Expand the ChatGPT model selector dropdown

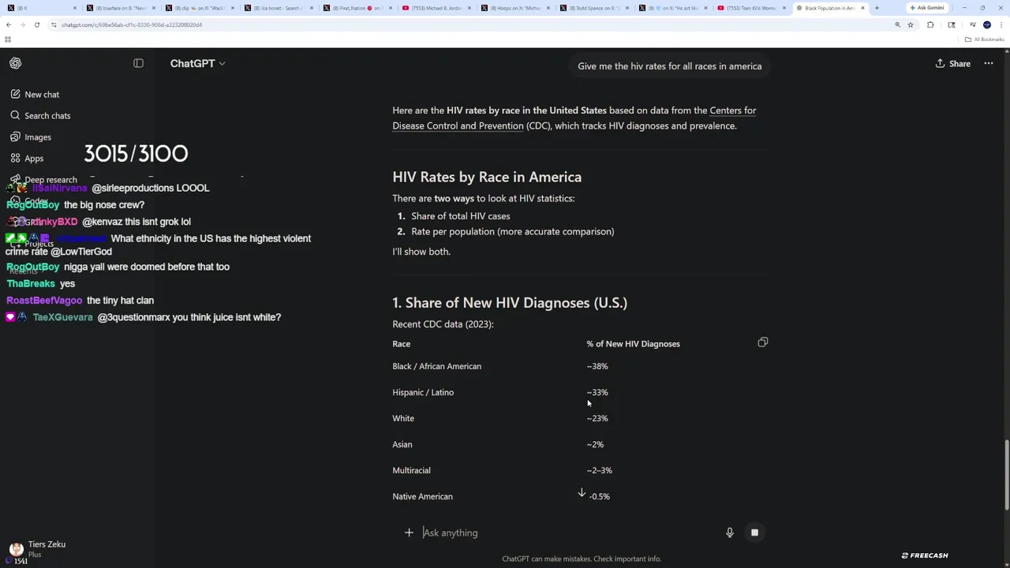tap(197, 63)
